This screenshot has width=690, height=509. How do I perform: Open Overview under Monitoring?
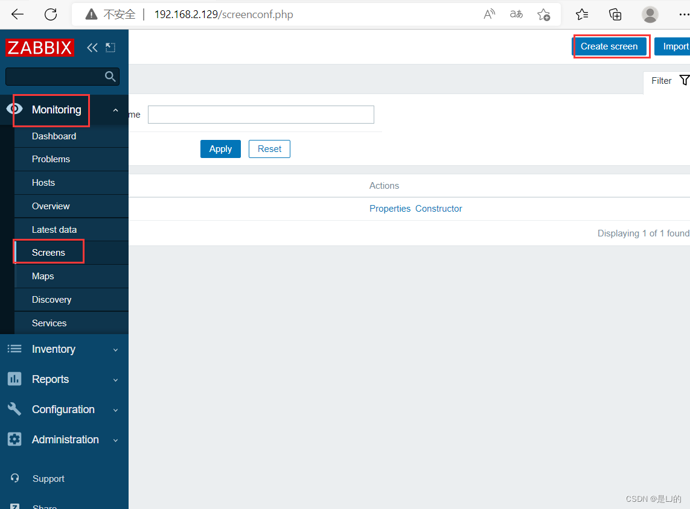pos(71,206)
